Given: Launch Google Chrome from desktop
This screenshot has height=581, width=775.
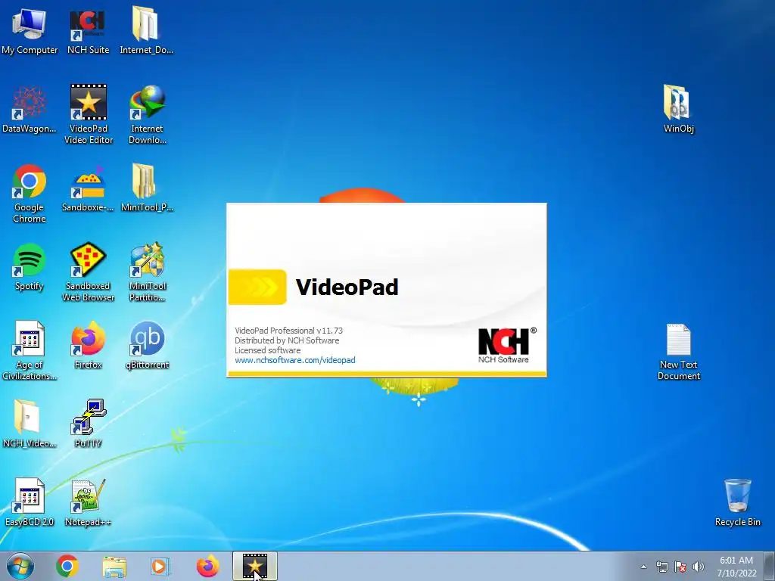Looking at the screenshot, I should point(30,193).
